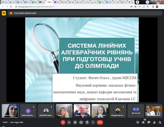Toggle the camera on or off
This screenshot has width=164, height=127.
point(69,122)
